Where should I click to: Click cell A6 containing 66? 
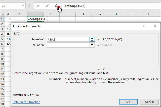[8, 44]
